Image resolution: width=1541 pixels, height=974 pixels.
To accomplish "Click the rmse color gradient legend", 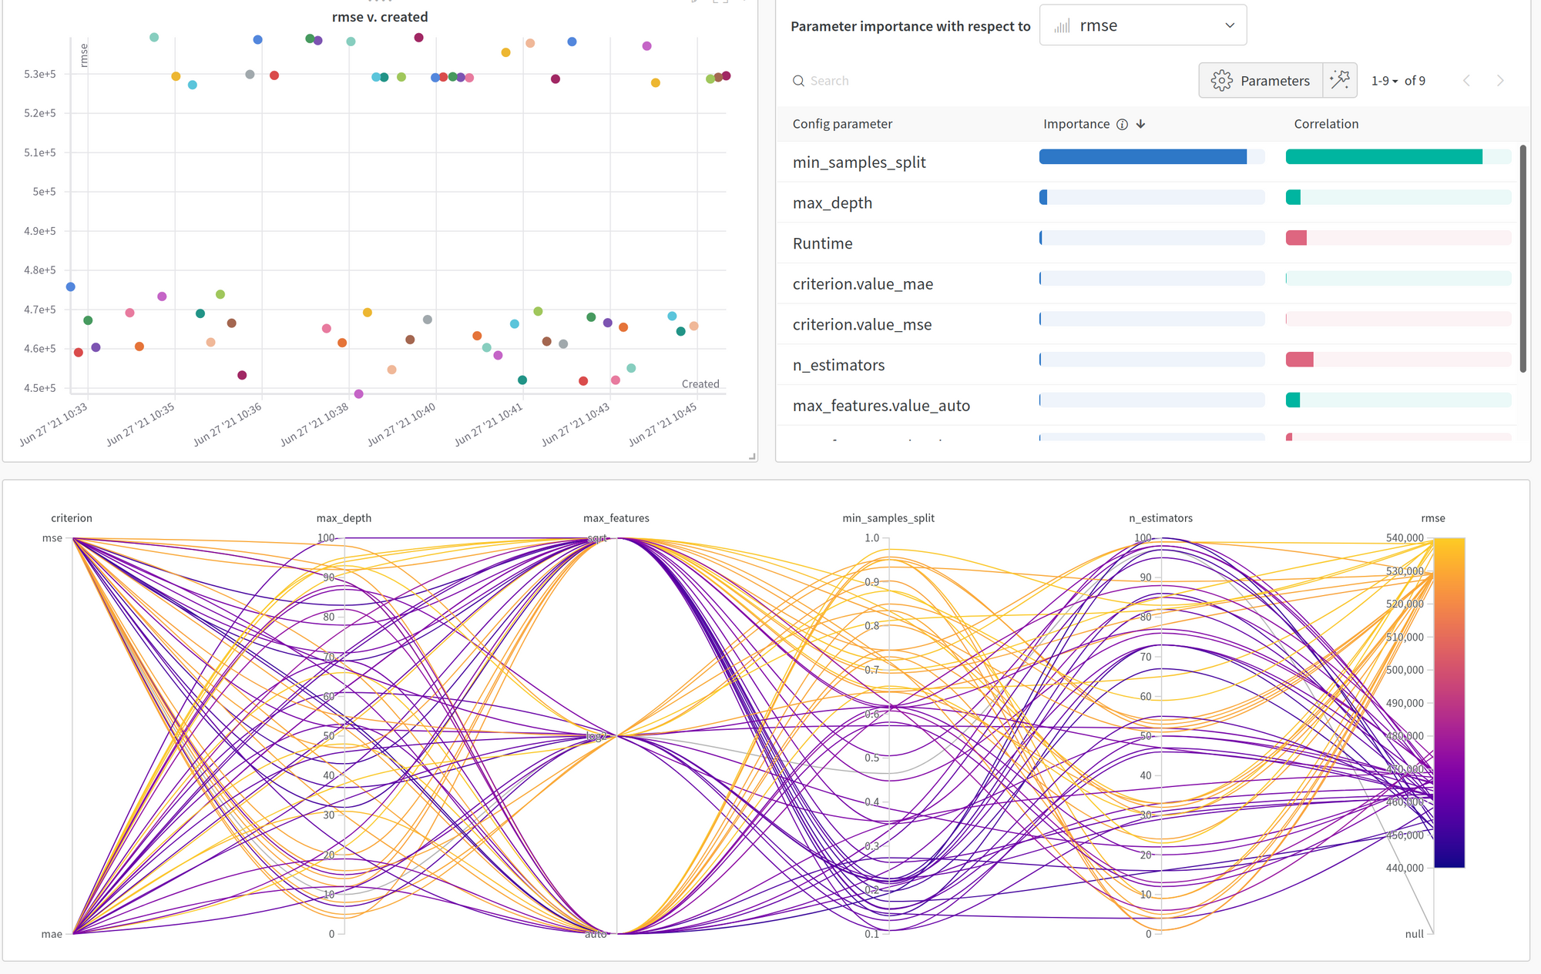I will 1449,702.
